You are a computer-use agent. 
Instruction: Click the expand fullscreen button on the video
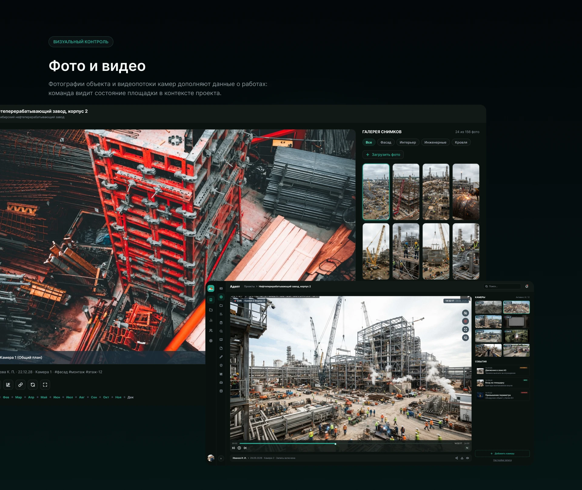[465, 329]
